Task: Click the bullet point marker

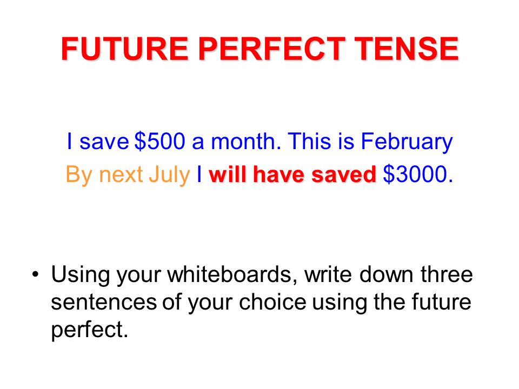Action: (x=36, y=274)
